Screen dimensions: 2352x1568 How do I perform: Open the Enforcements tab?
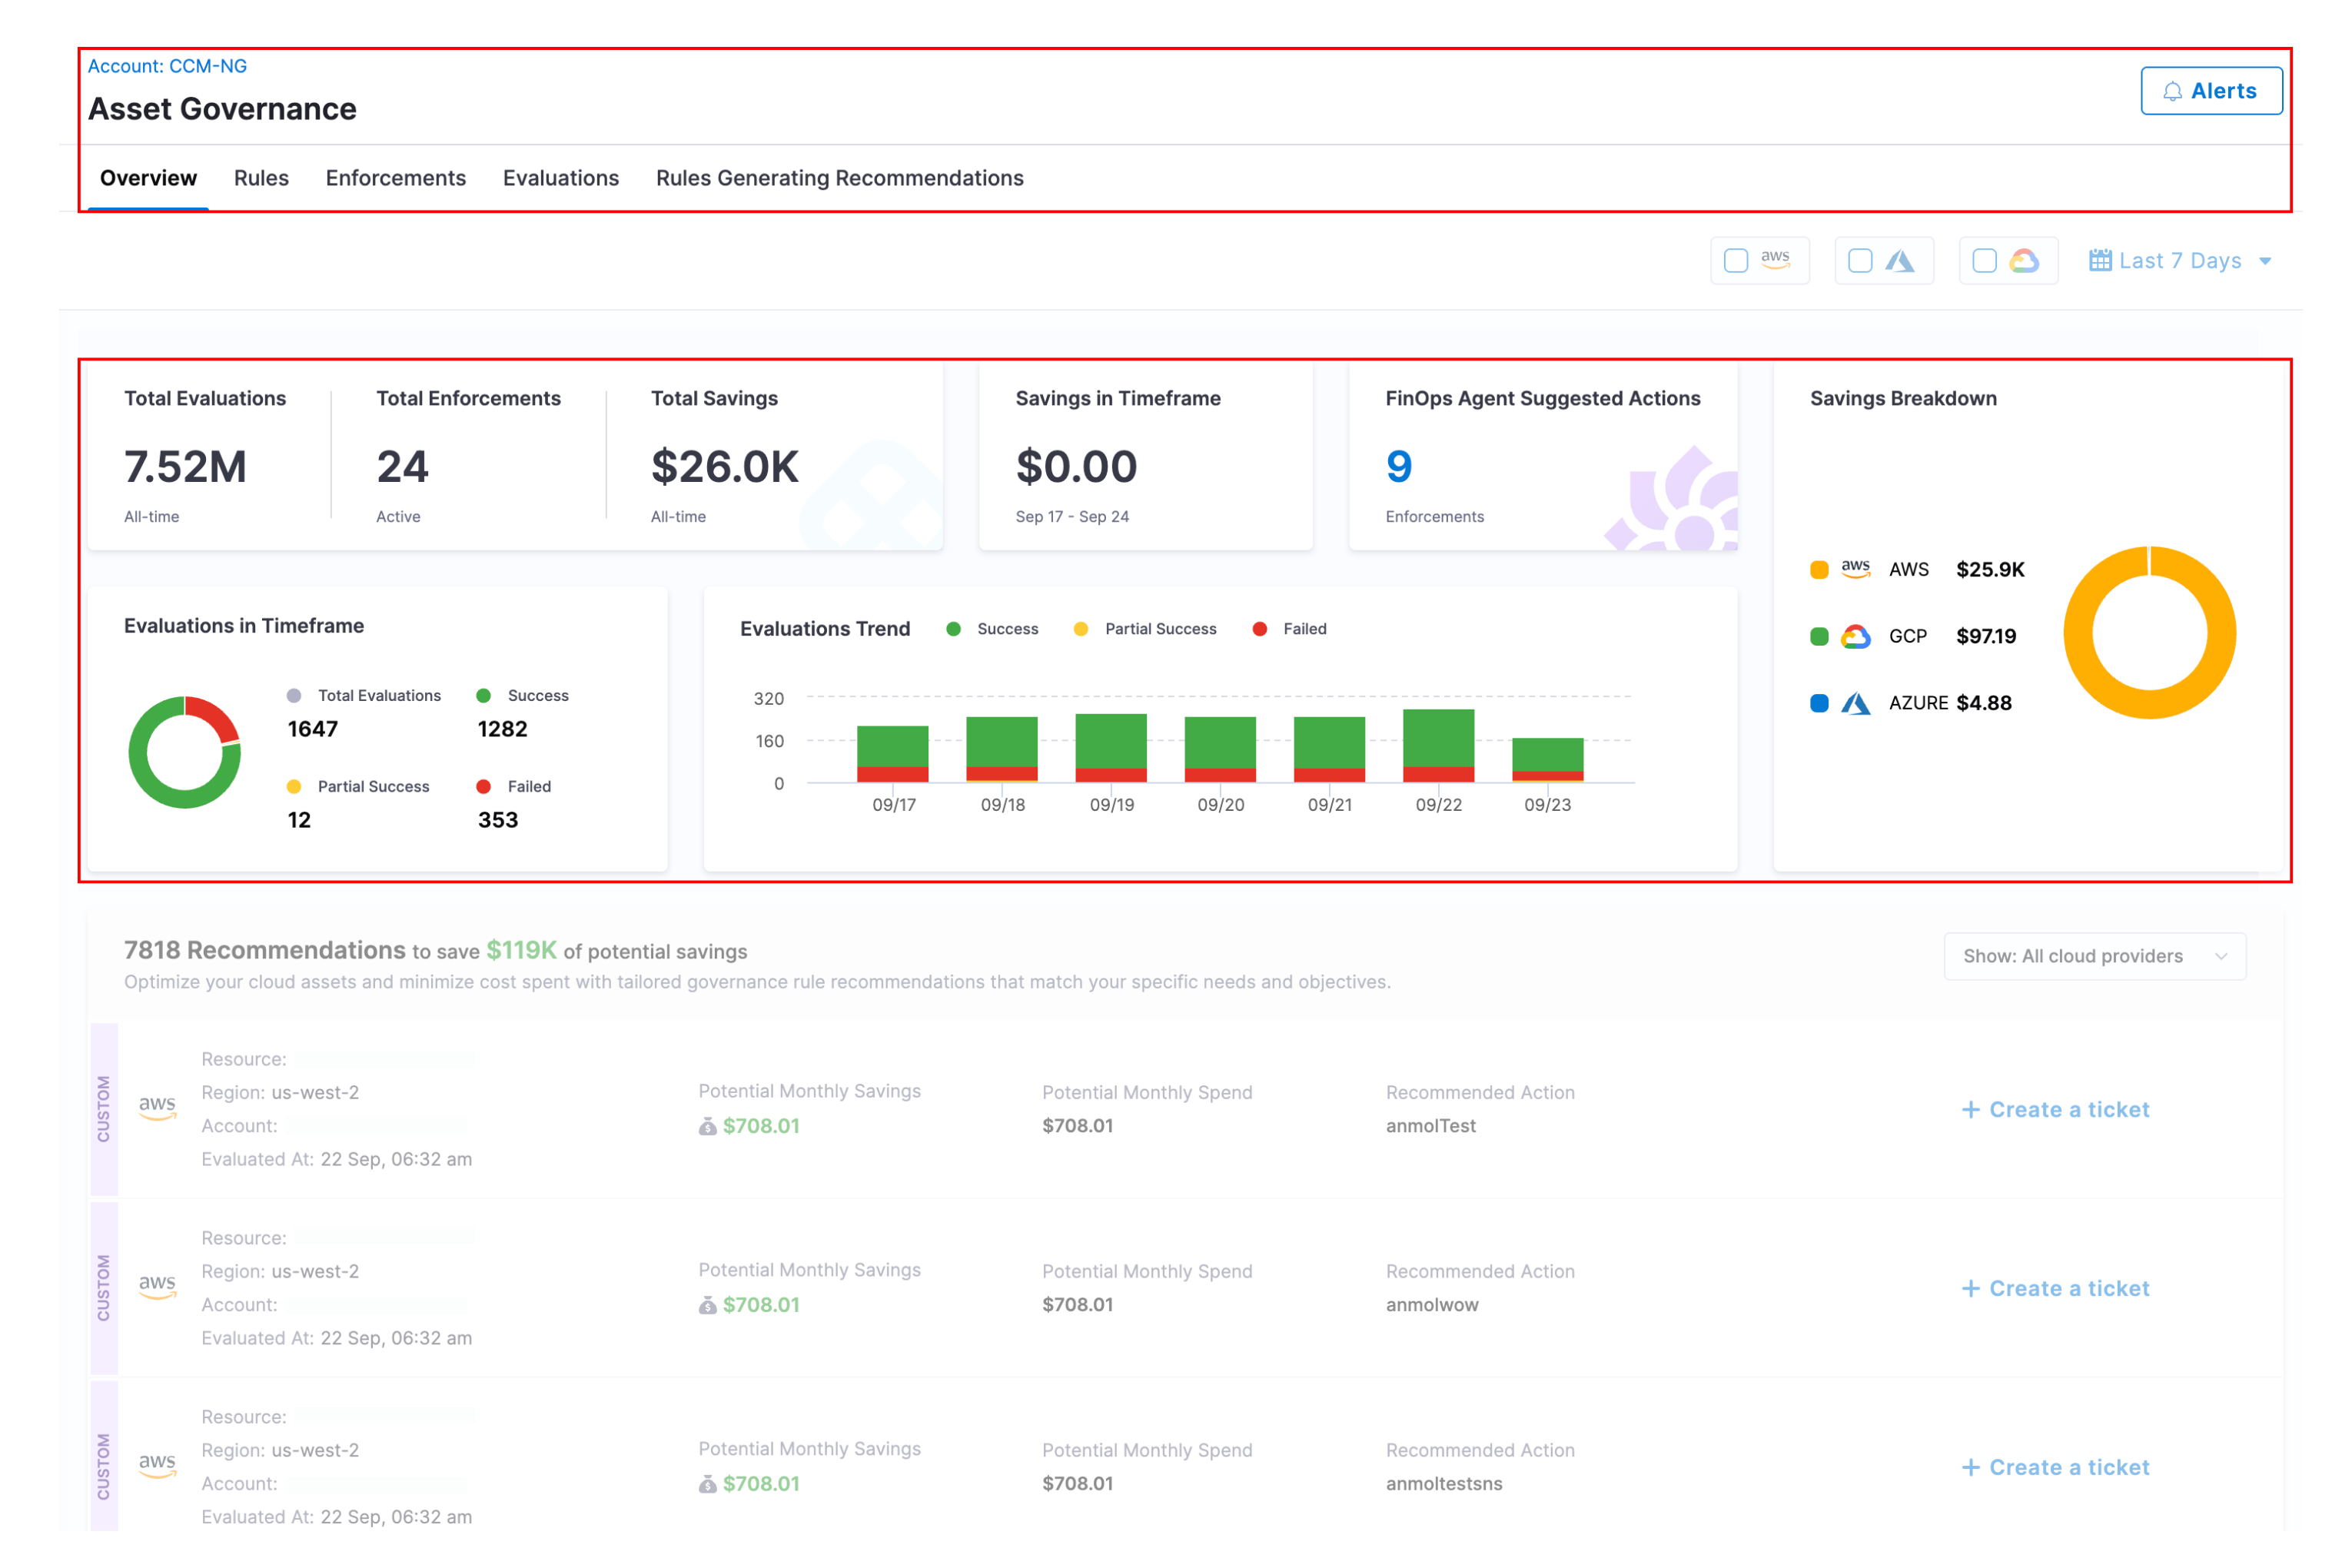395,178
